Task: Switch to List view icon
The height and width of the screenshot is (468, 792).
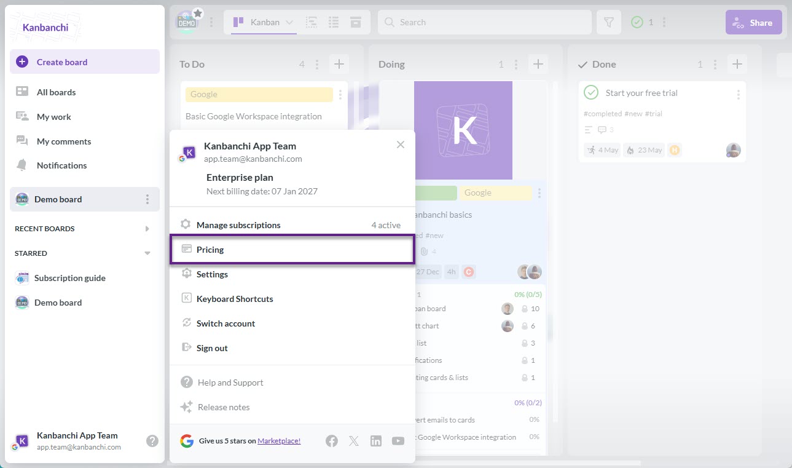Action: point(334,22)
